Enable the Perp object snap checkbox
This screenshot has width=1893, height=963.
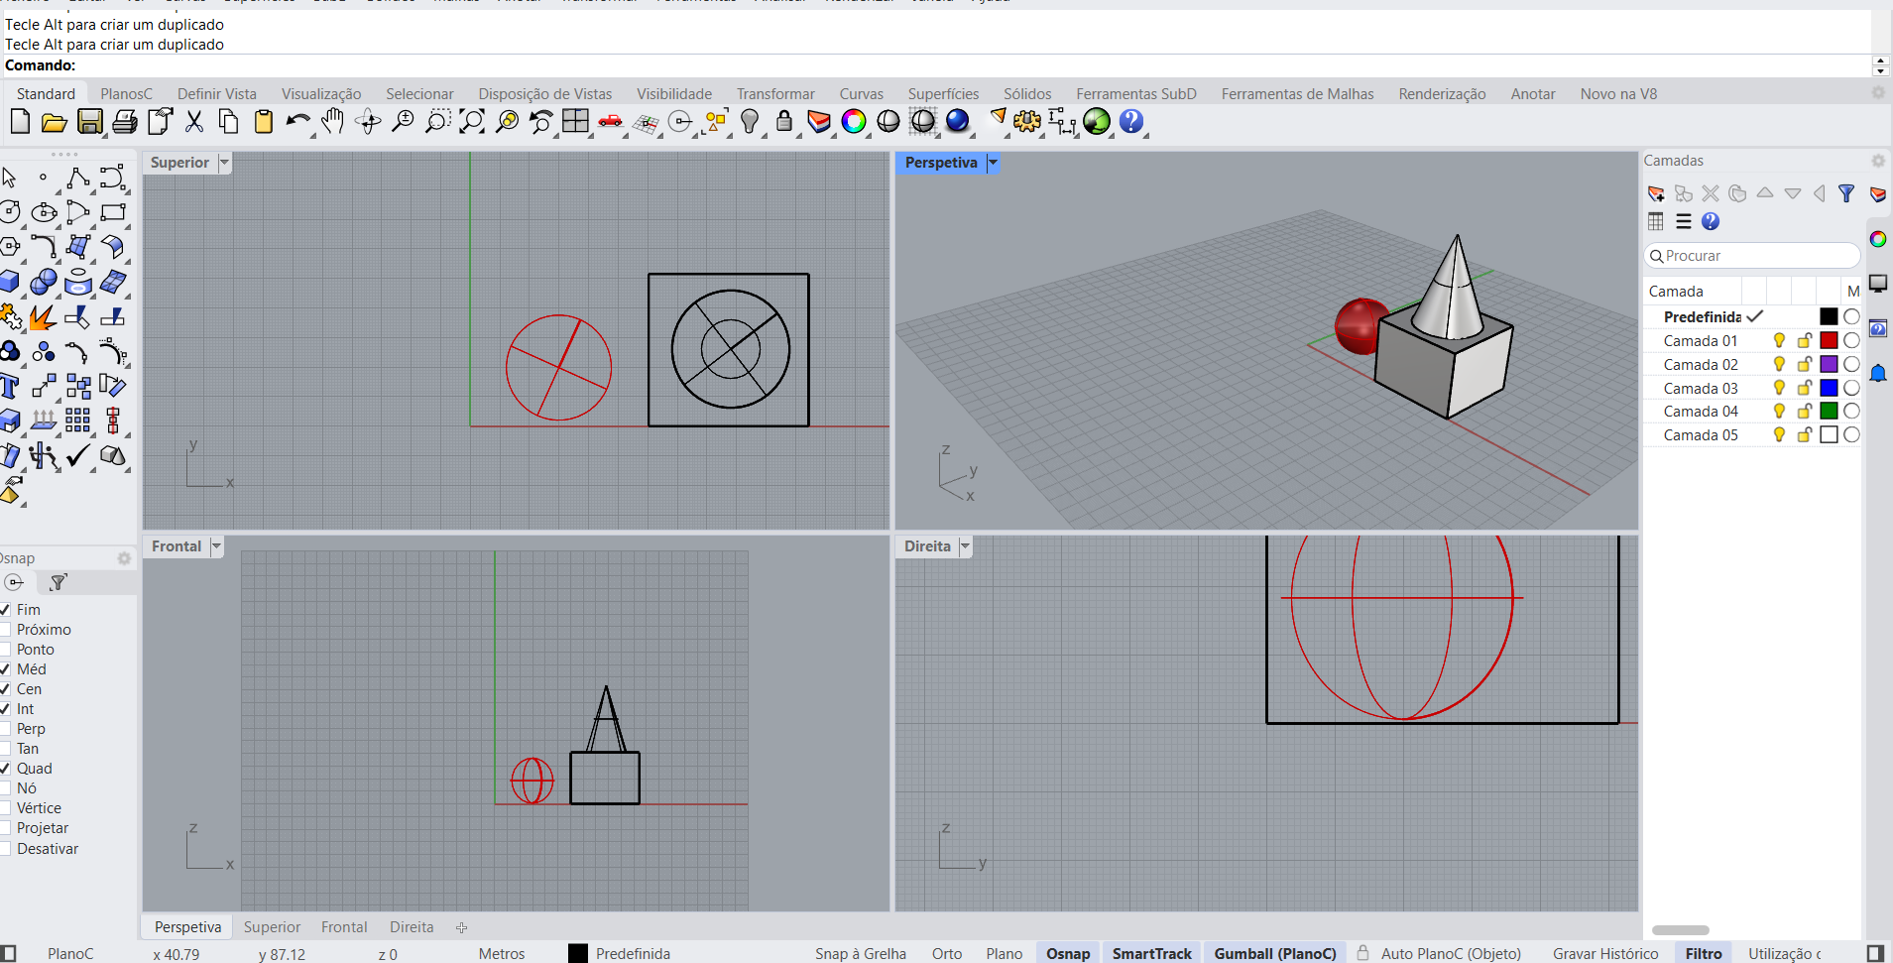[6, 729]
